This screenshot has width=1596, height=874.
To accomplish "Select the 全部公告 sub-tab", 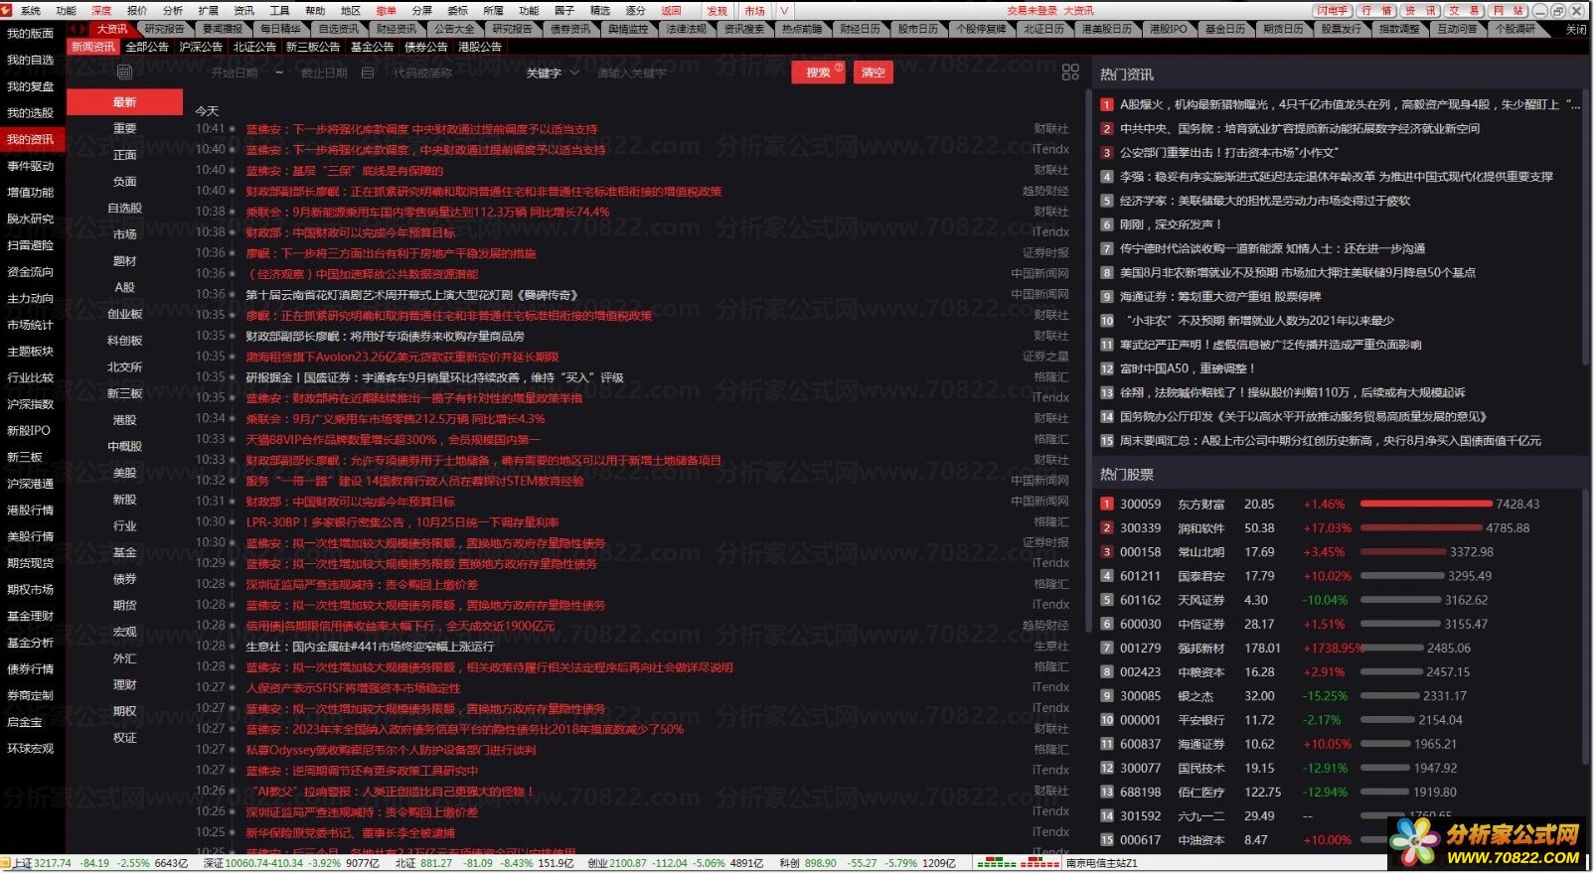I will pyautogui.click(x=147, y=47).
